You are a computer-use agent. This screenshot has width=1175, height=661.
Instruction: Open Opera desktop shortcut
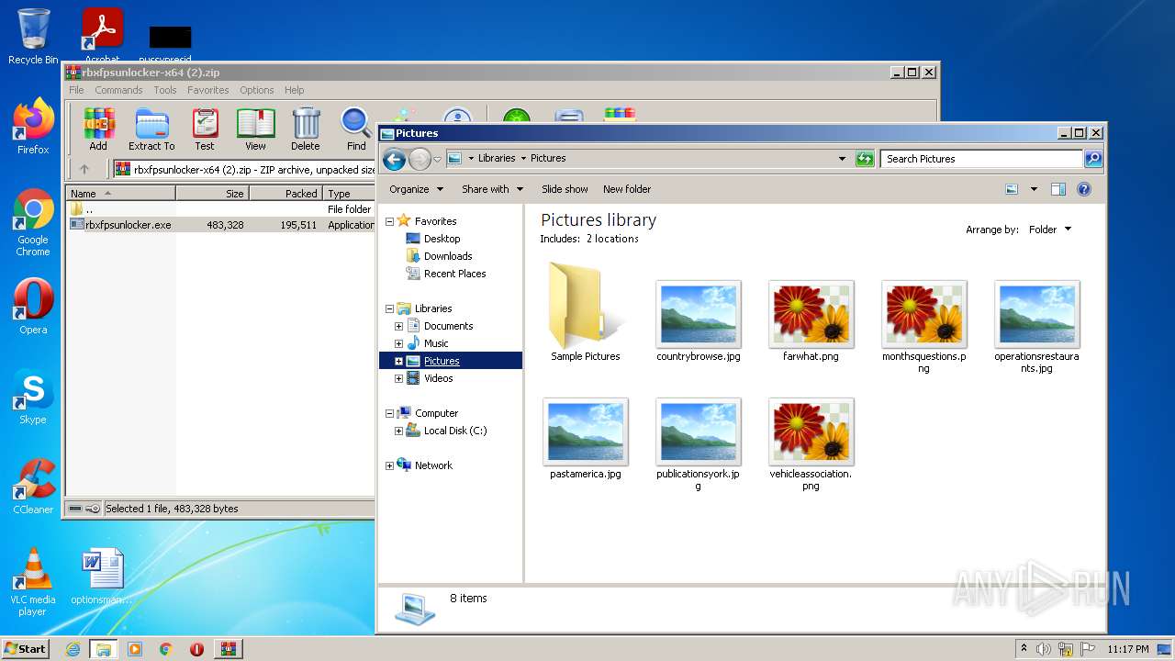pos(33,306)
